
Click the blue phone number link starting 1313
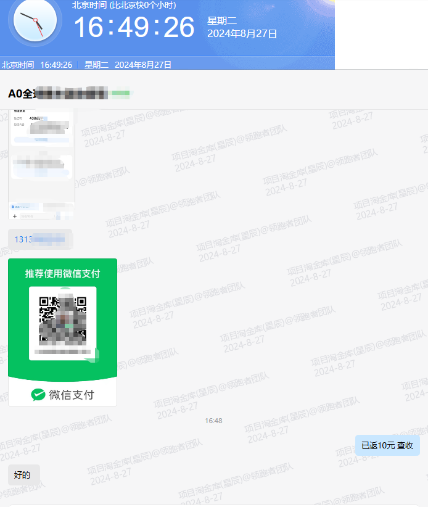[39, 239]
